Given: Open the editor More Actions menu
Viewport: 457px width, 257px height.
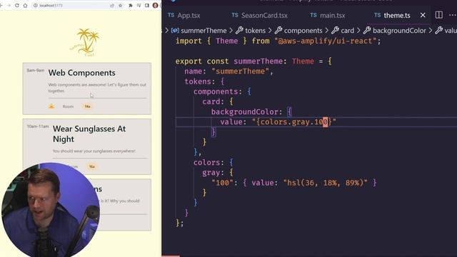Looking at the screenshot, I should [x=453, y=15].
